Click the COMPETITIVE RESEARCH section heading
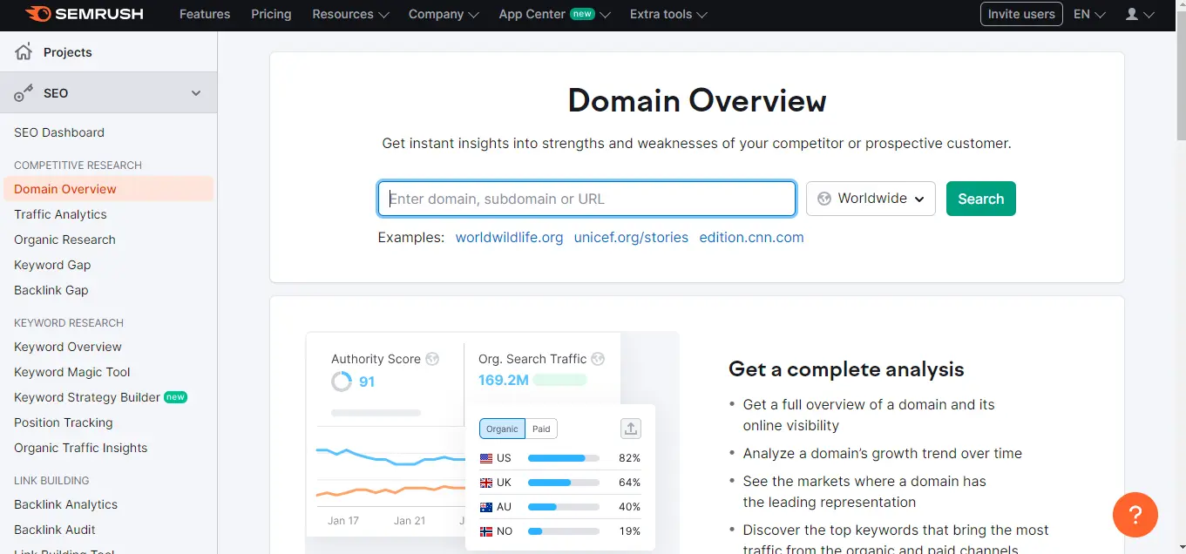This screenshot has height=554, width=1186. point(78,165)
